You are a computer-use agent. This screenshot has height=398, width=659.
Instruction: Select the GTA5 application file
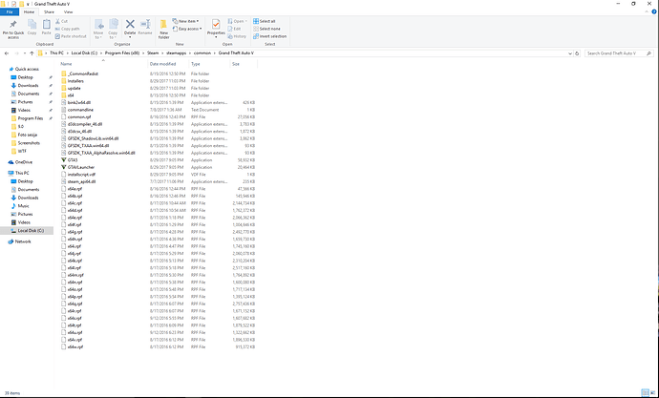click(x=73, y=160)
